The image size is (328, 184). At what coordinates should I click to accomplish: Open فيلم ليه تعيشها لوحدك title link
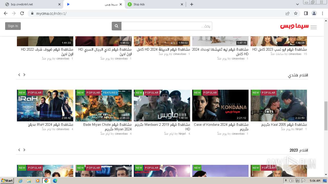pos(220,52)
